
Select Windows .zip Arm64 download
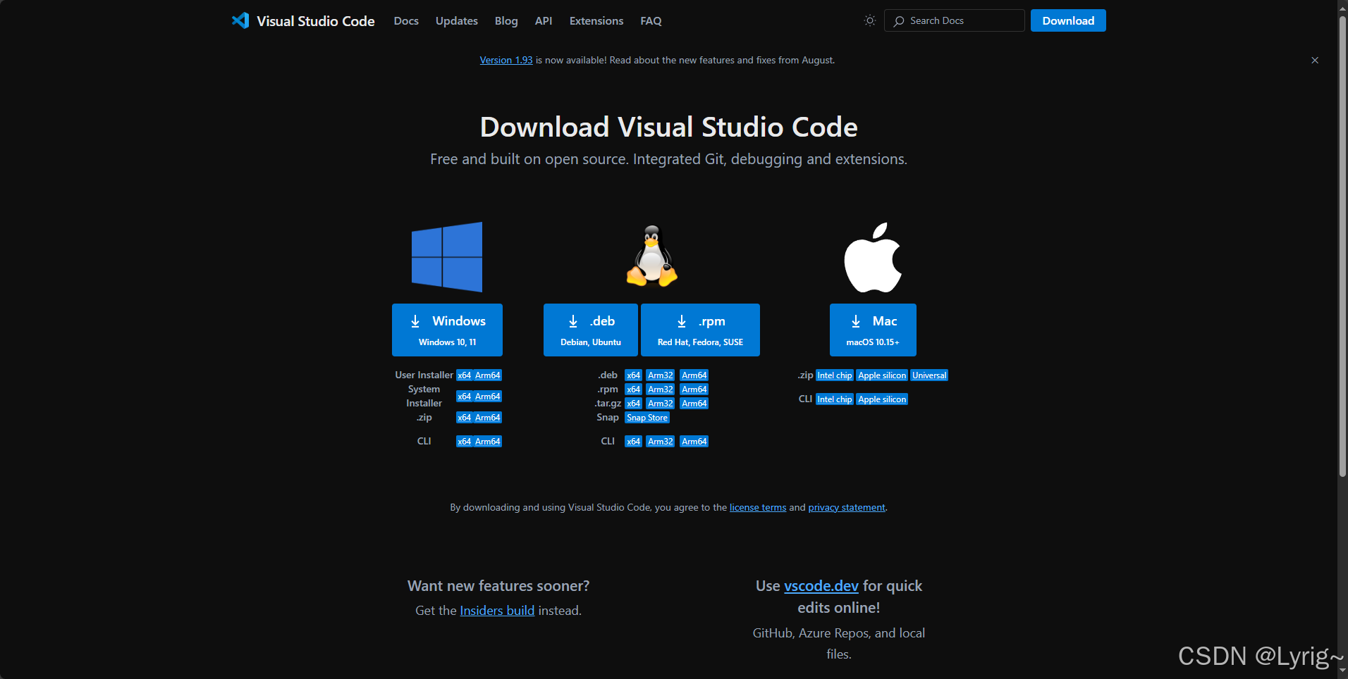pyautogui.click(x=487, y=418)
